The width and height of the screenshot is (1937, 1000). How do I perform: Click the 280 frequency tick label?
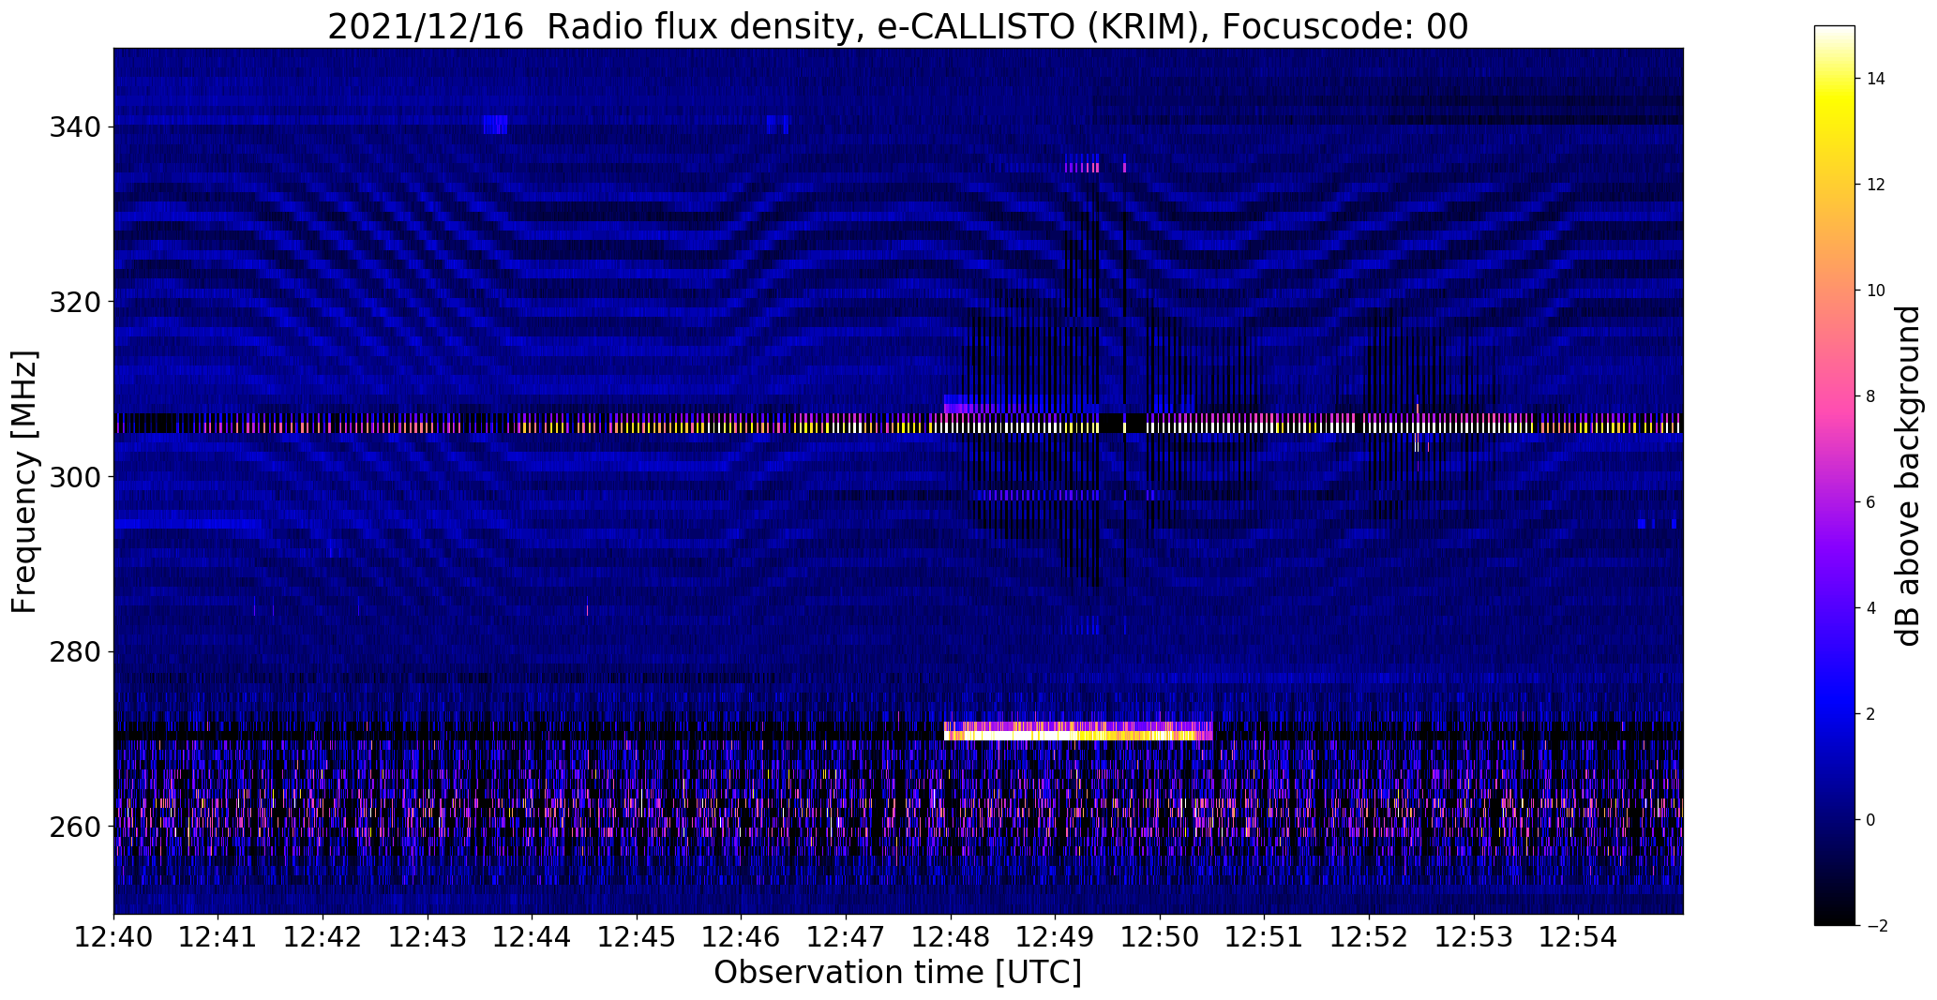75,651
